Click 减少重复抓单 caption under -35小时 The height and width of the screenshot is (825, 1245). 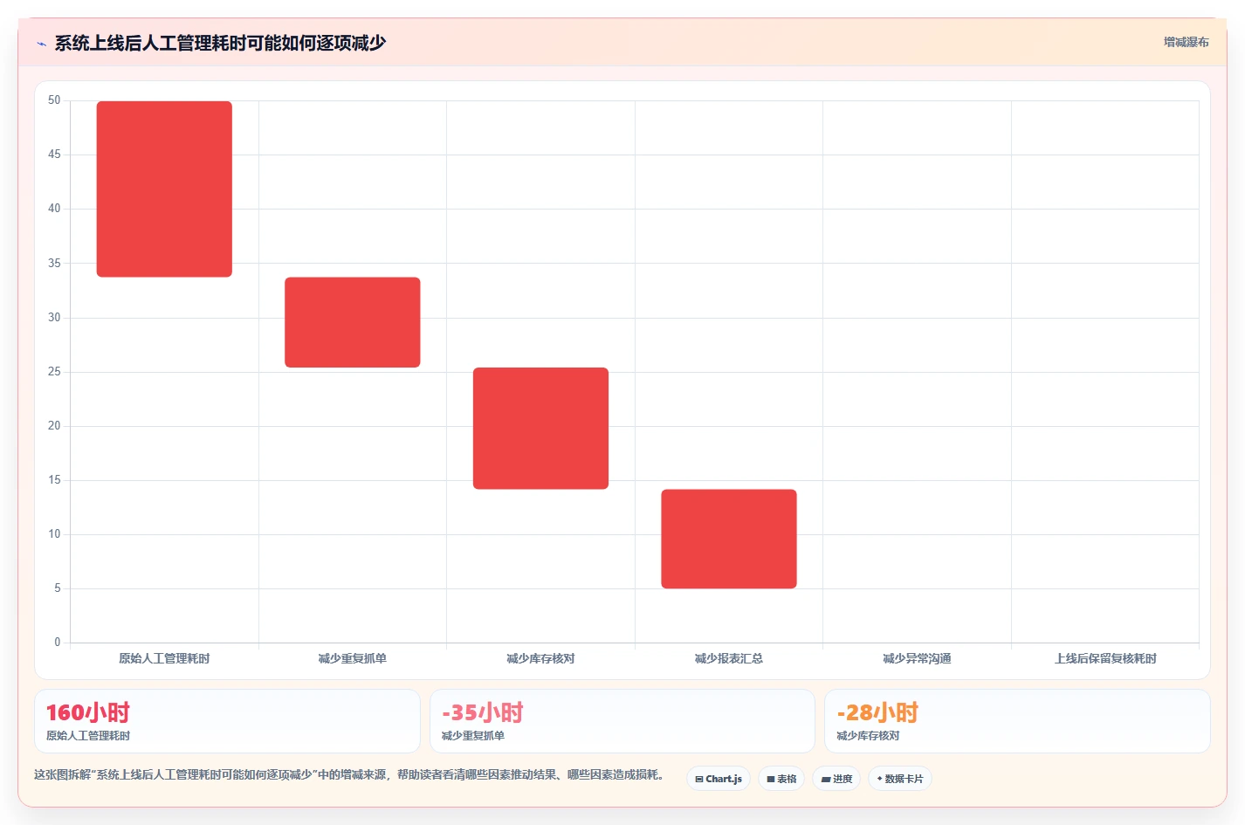click(473, 736)
